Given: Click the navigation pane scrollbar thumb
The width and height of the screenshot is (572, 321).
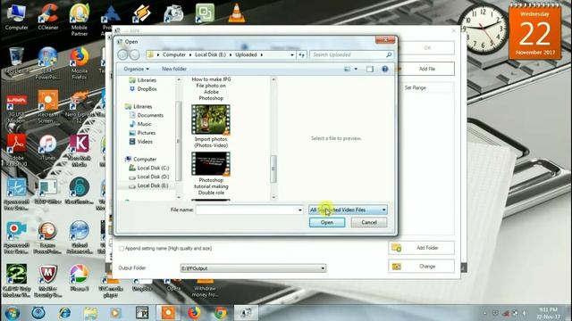Looking at the screenshot, I should (x=179, y=141).
